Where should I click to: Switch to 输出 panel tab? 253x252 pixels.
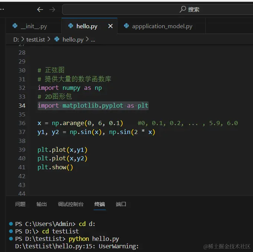(x=42, y=204)
